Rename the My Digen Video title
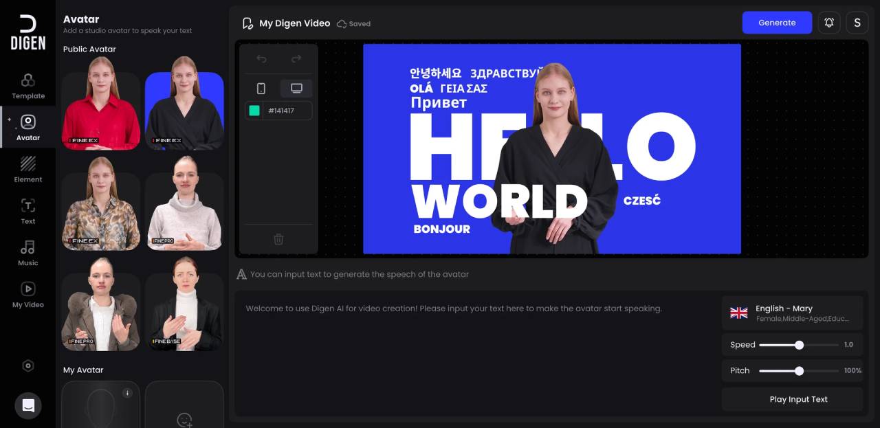 point(294,23)
